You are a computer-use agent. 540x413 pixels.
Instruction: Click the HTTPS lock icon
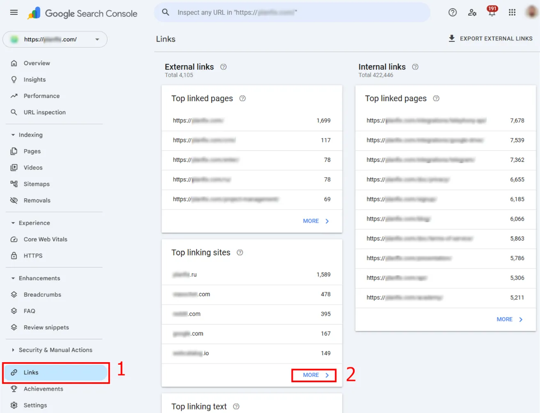(x=14, y=256)
